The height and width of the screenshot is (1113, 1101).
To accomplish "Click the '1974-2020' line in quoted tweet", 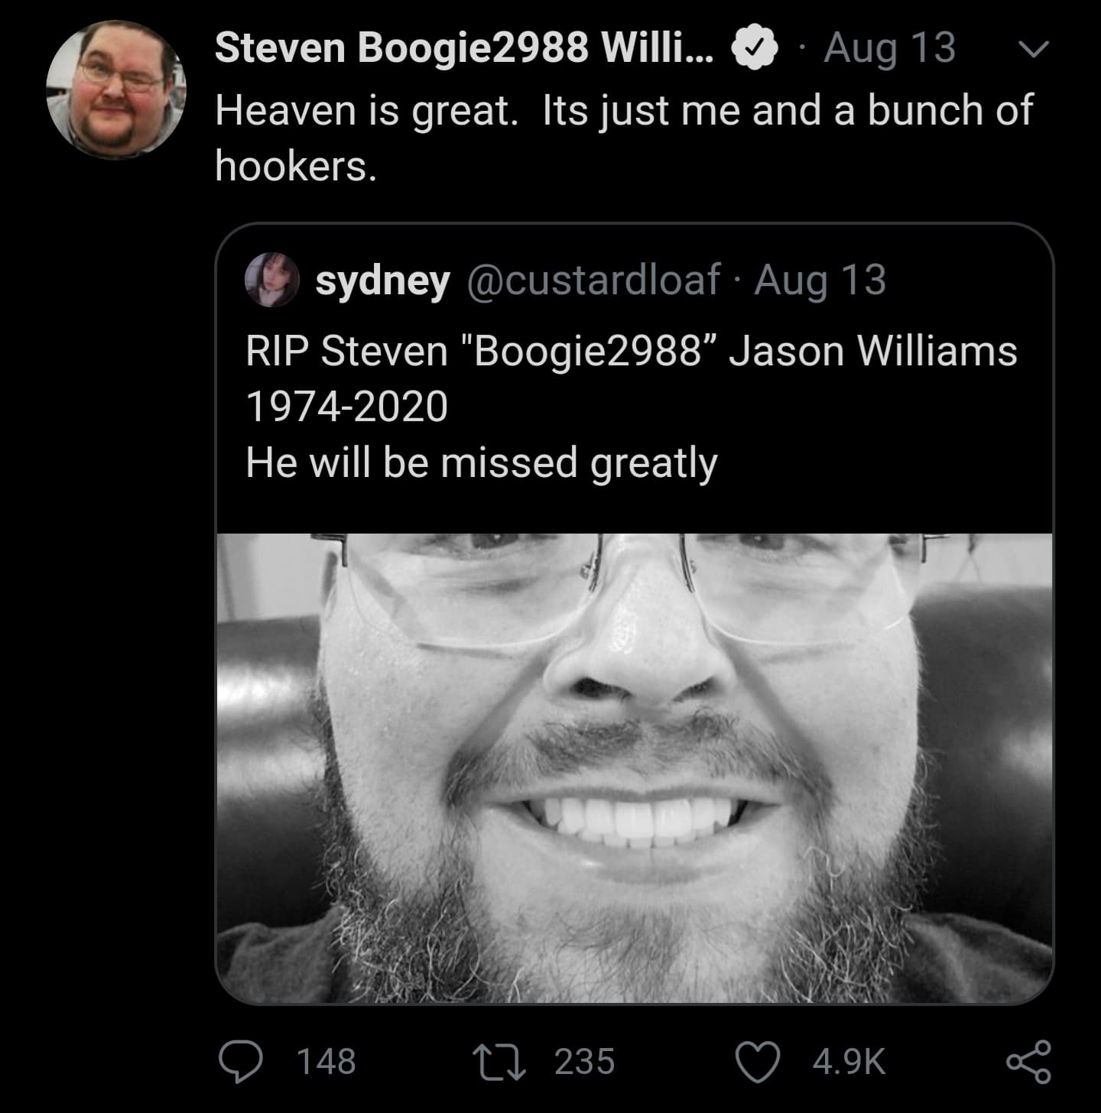I will 346,407.
